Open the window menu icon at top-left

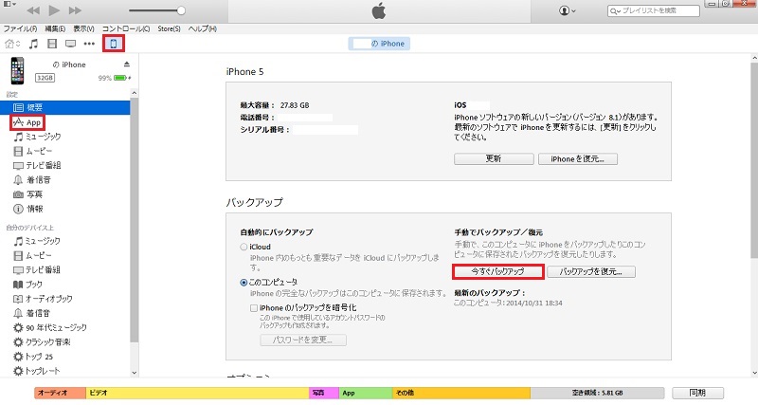9,5
